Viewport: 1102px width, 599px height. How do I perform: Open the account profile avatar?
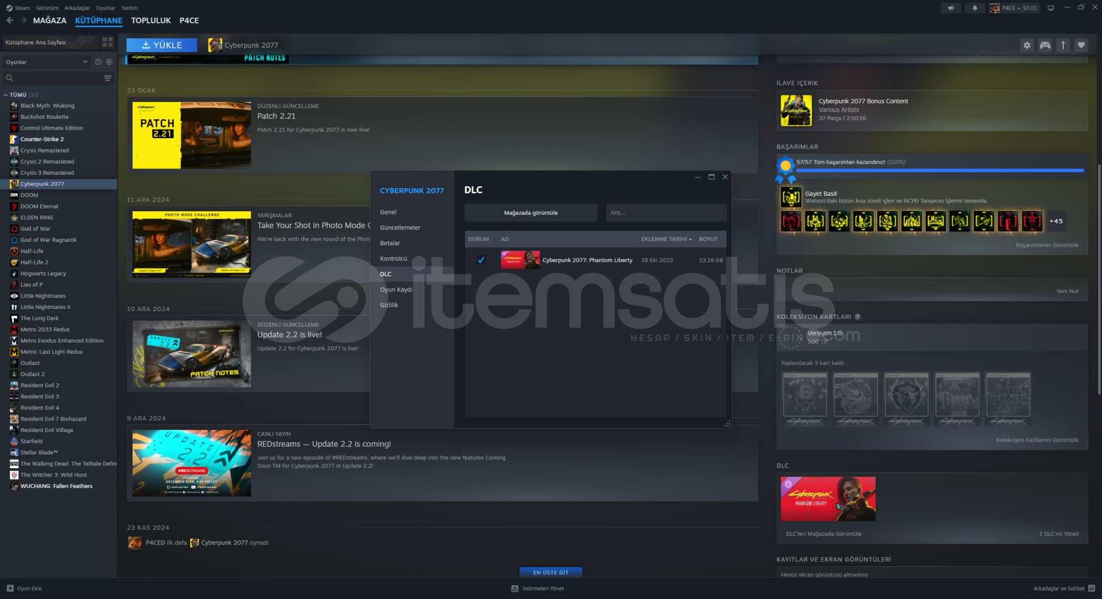tap(994, 8)
